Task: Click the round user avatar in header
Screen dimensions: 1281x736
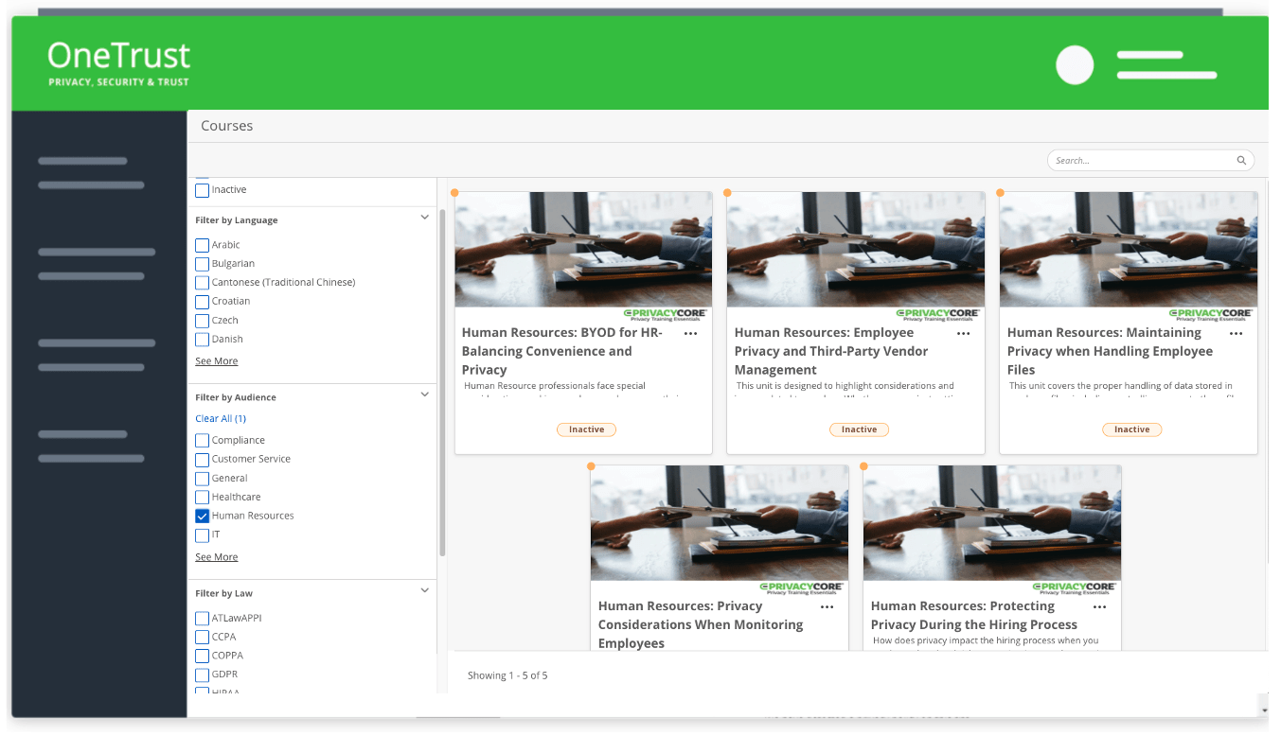Action: click(1075, 65)
